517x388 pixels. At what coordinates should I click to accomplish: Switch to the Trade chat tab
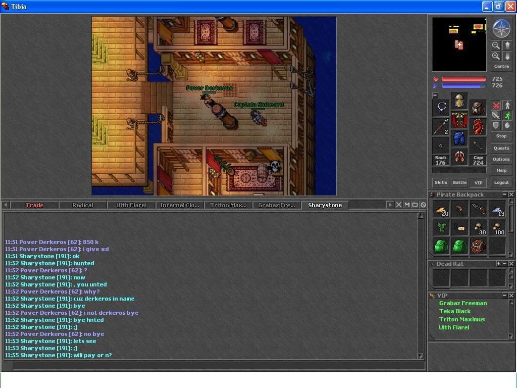click(x=35, y=205)
